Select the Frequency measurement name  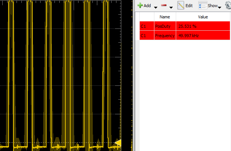(x=165, y=36)
